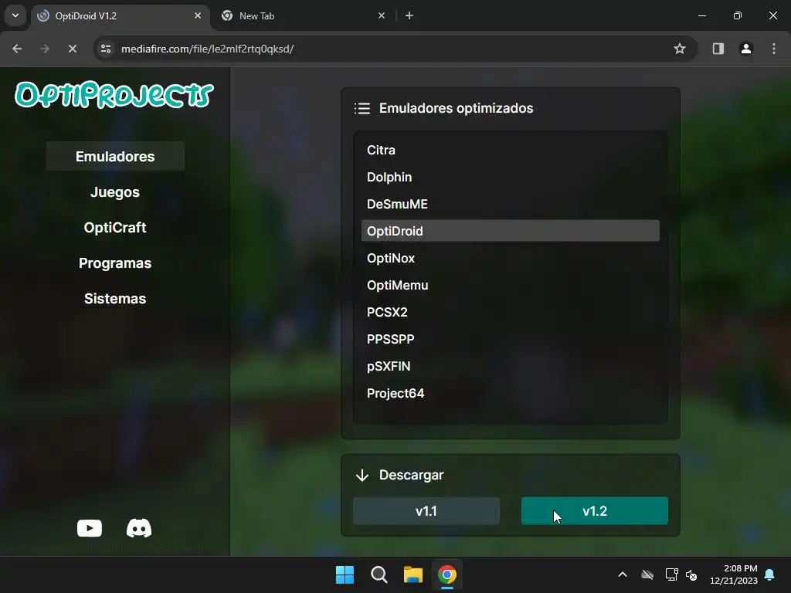Click the cloud sync tray icon
The image size is (791, 593).
pyautogui.click(x=647, y=574)
